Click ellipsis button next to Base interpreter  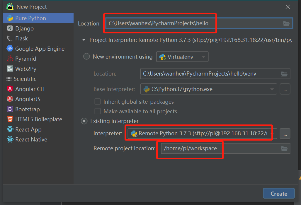click(x=285, y=89)
